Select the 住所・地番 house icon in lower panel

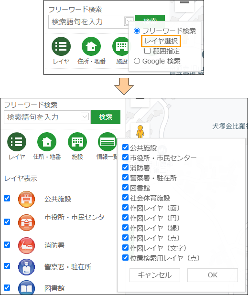[47, 142]
